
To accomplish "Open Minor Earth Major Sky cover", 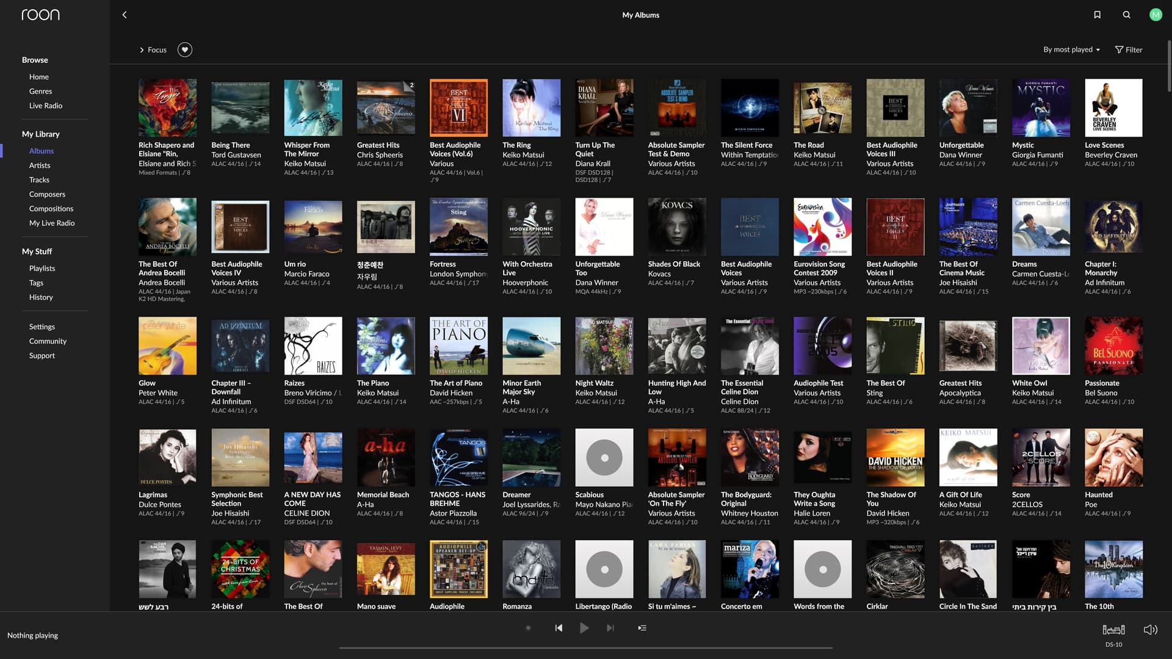I will (x=531, y=345).
